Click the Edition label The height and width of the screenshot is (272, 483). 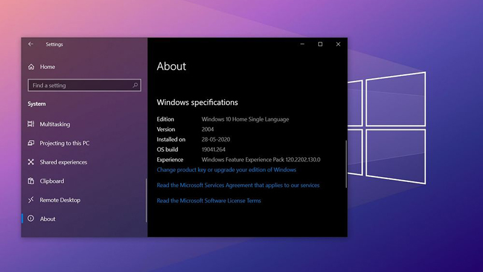pyautogui.click(x=165, y=119)
